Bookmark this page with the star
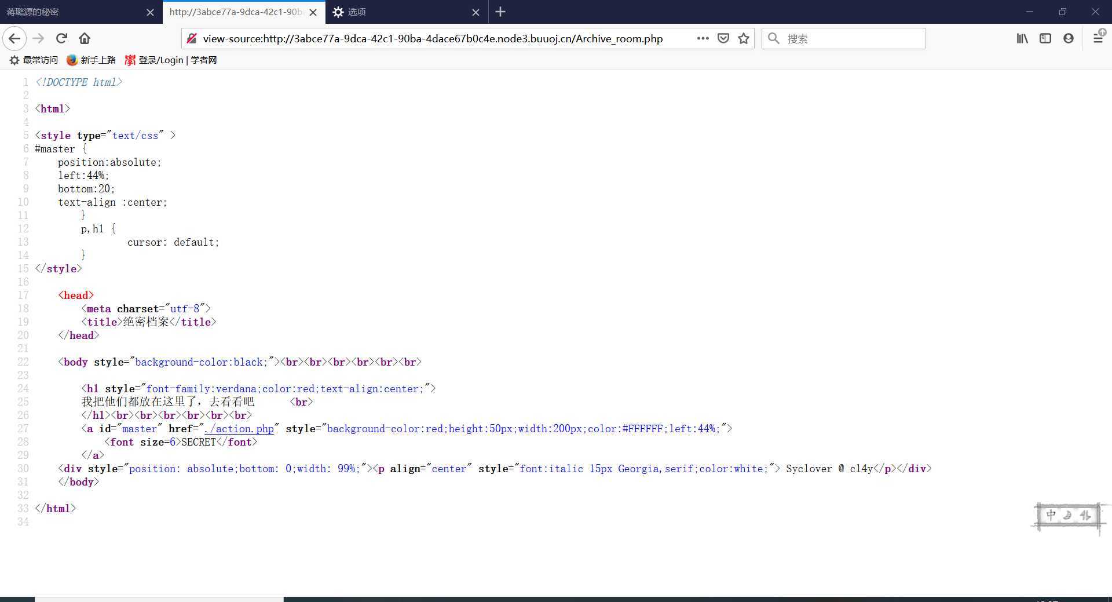1112x602 pixels. [x=744, y=39]
